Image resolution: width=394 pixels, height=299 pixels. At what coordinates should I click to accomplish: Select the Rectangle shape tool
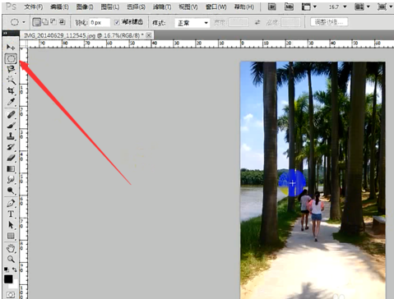[x=11, y=236]
